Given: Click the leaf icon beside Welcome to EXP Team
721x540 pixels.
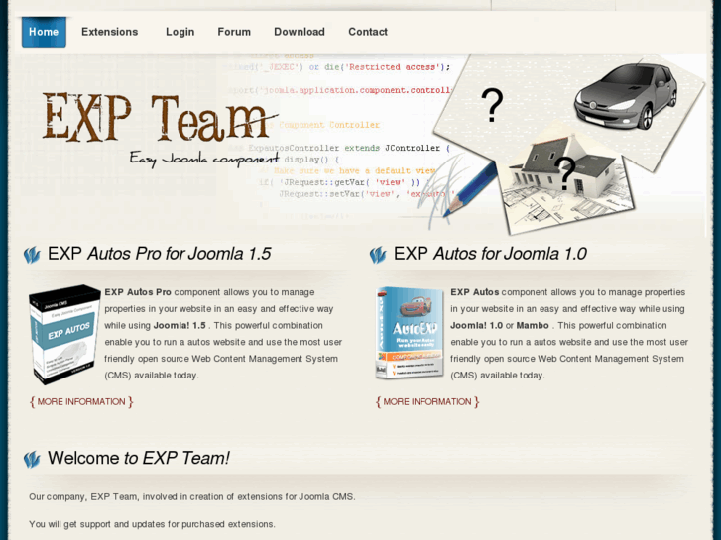Looking at the screenshot, I should point(32,459).
